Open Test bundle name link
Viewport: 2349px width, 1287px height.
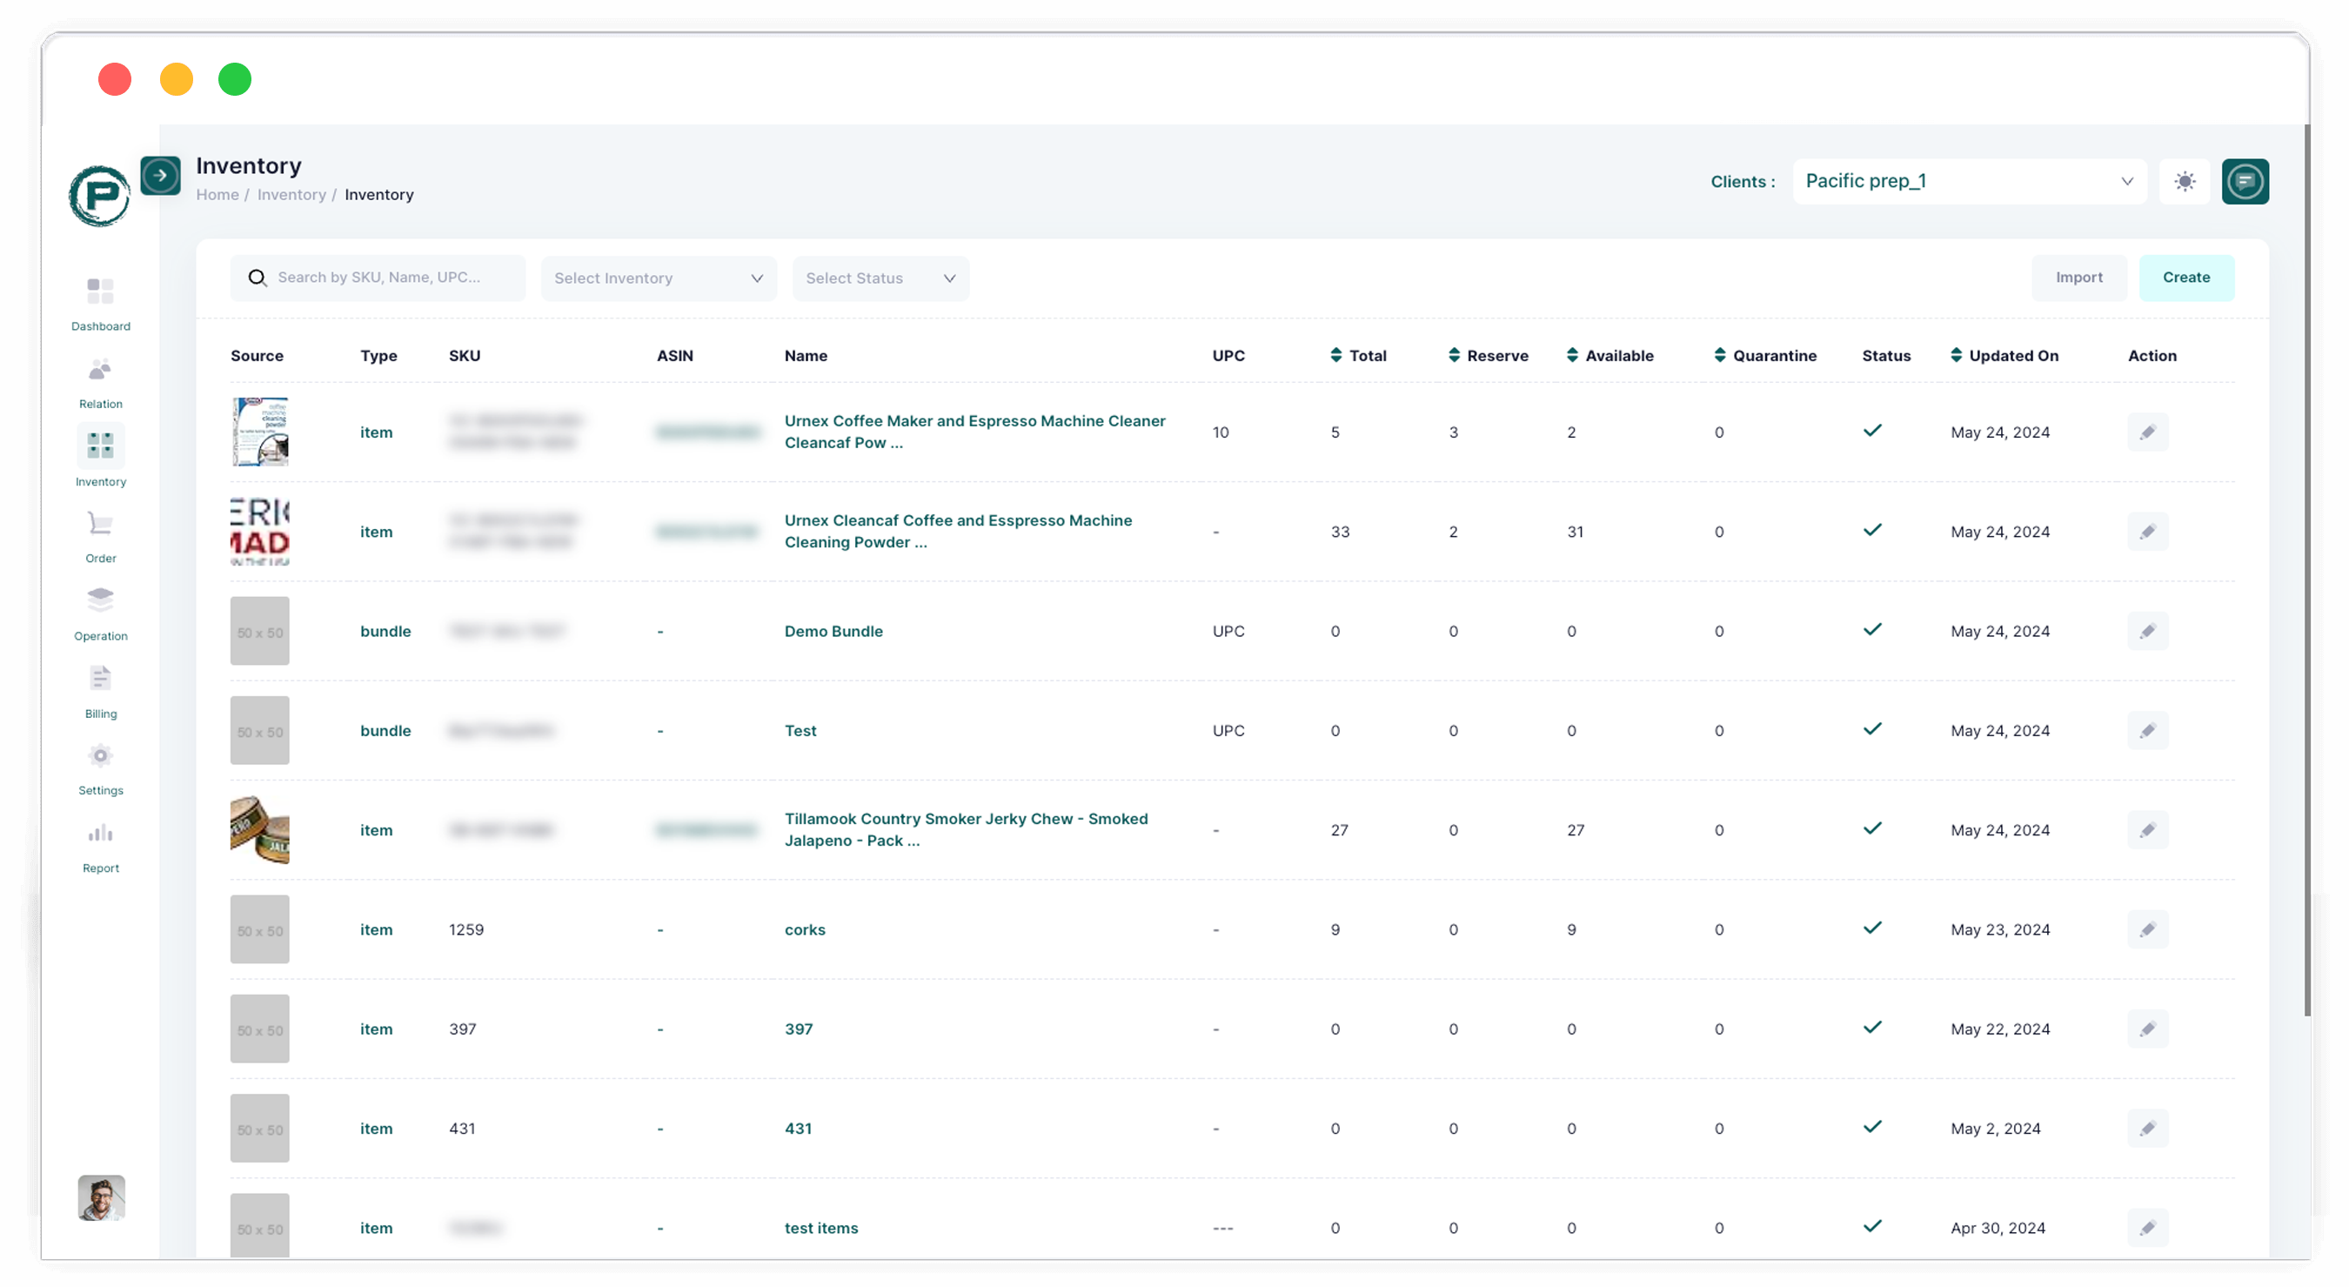[800, 731]
